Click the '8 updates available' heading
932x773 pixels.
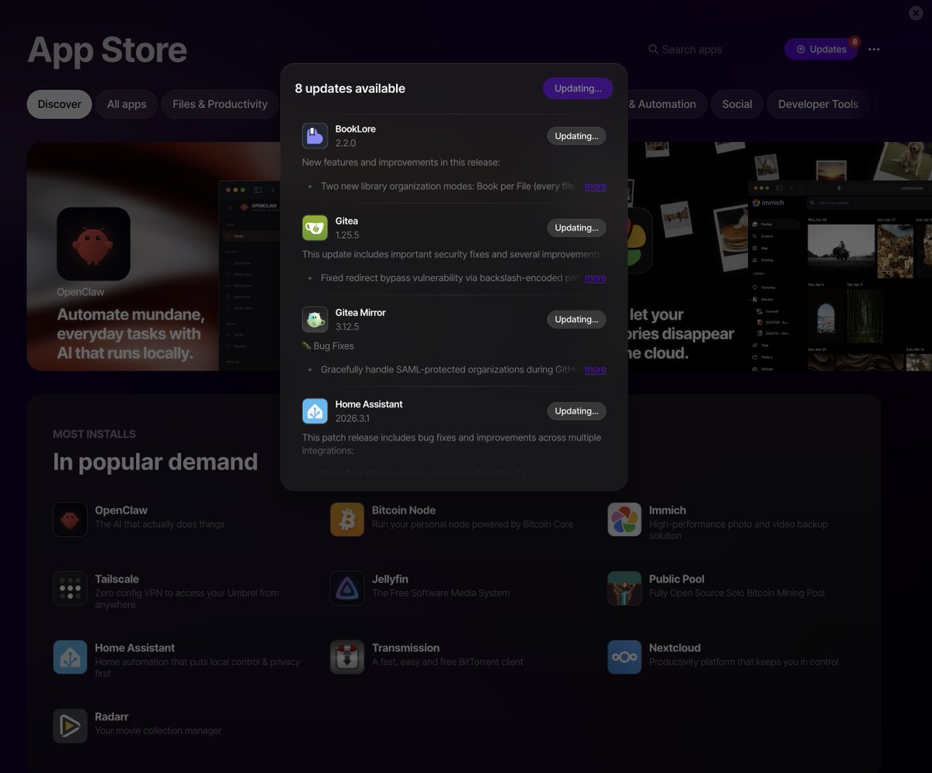350,89
